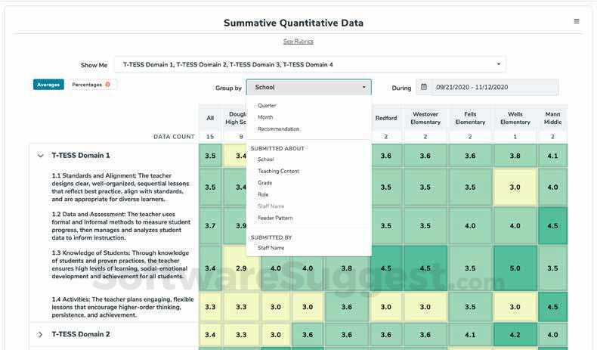Select Feeder Pattern grouping option

[275, 218]
